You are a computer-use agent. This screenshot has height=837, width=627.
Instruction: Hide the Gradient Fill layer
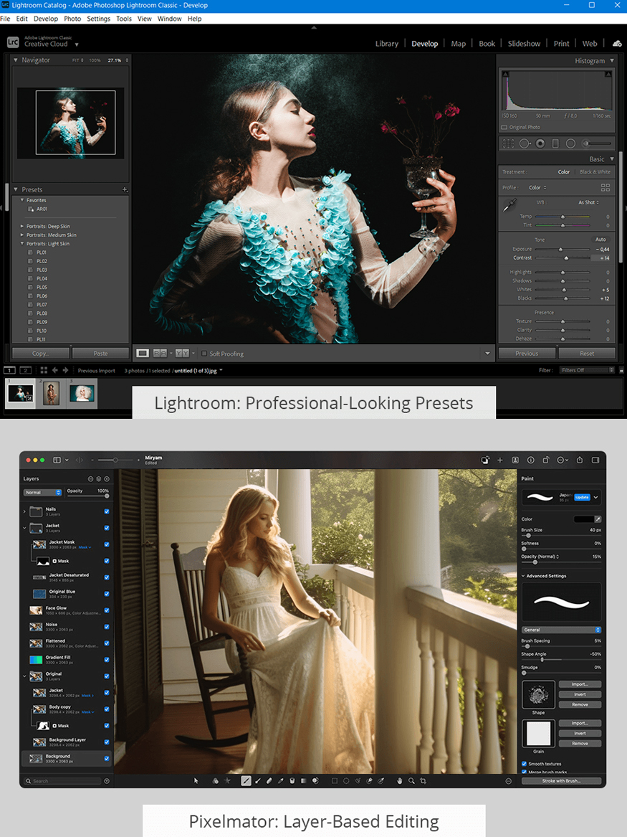point(107,660)
